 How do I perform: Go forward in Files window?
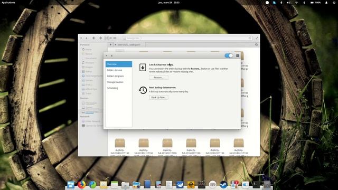click(x=100, y=38)
